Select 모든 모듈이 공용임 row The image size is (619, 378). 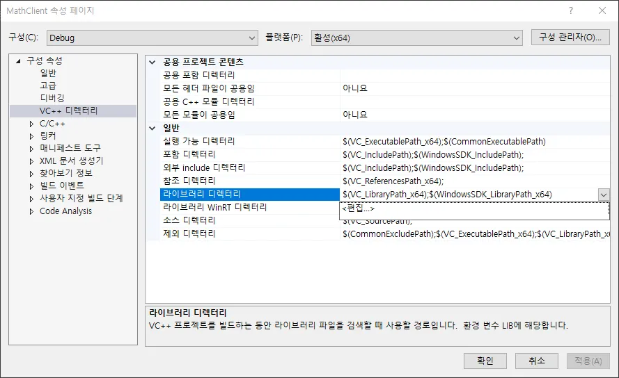385,115
